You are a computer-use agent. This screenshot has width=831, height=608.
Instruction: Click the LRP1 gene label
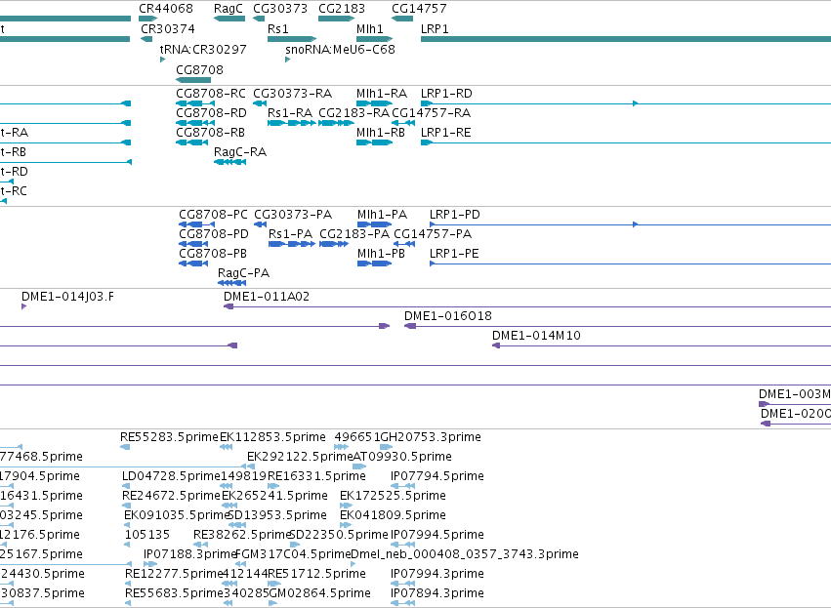[x=435, y=28]
